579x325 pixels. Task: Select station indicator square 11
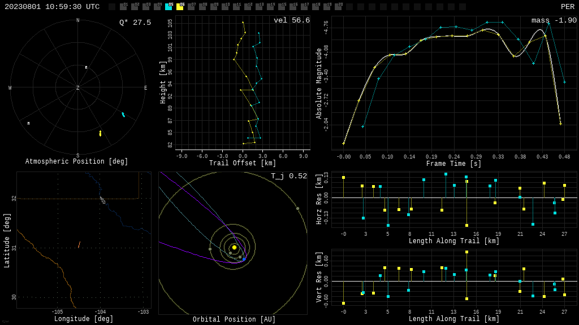[x=236, y=7]
